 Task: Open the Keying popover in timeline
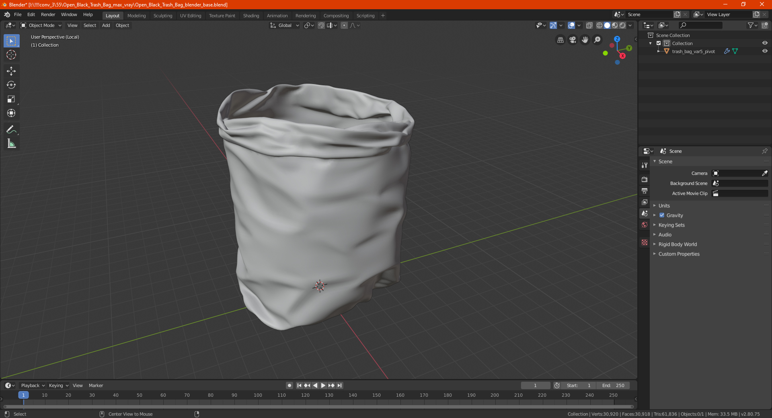tap(58, 385)
